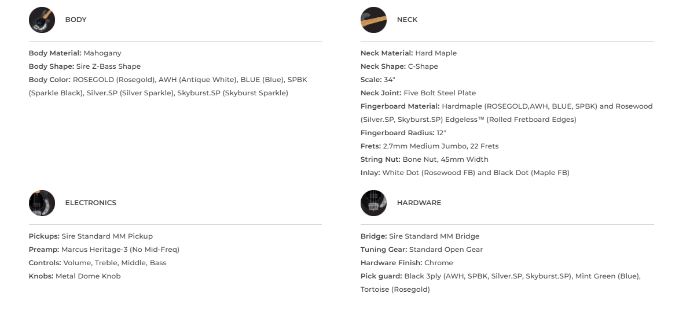Click the Body Shape label
Image resolution: width=679 pixels, height=327 pixels.
52,66
